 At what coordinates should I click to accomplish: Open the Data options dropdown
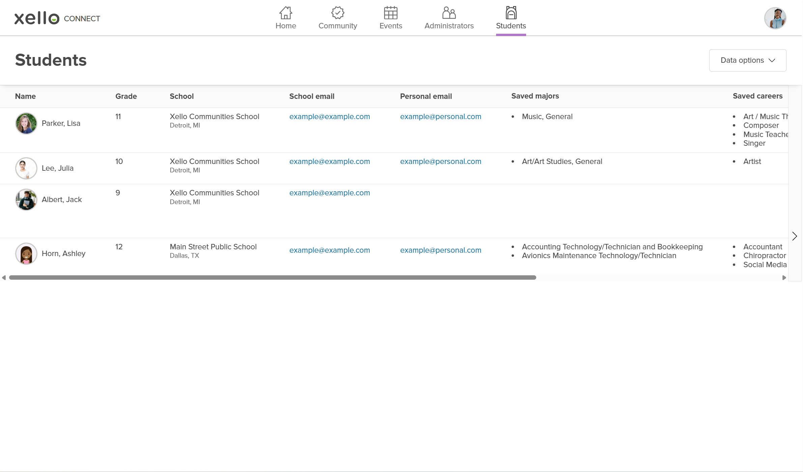click(747, 60)
